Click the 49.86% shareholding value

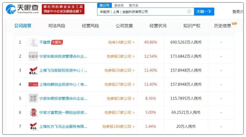(150, 42)
